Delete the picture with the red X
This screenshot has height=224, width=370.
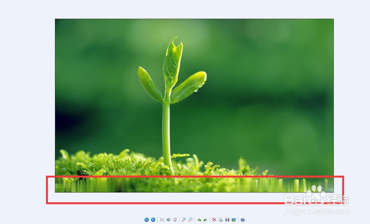(x=213, y=219)
